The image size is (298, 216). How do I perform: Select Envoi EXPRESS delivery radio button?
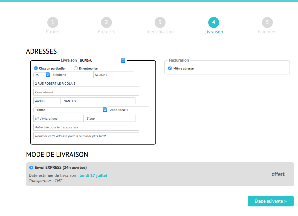31,168
